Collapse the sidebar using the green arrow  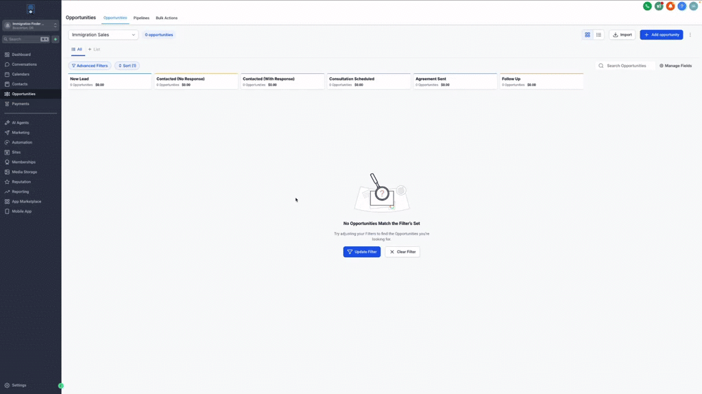pos(61,386)
